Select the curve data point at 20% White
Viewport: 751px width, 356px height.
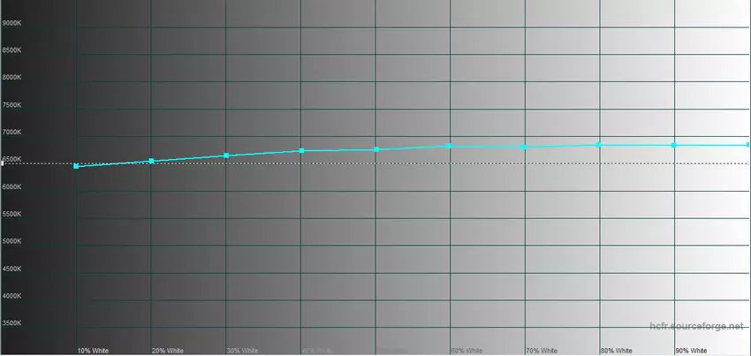tap(152, 161)
